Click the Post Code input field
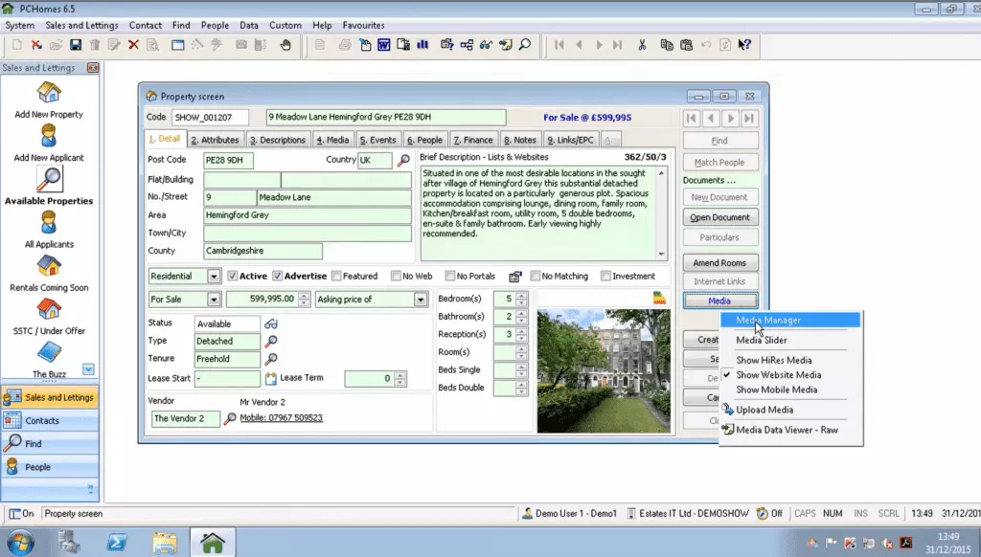This screenshot has width=981, height=557. 228,160
